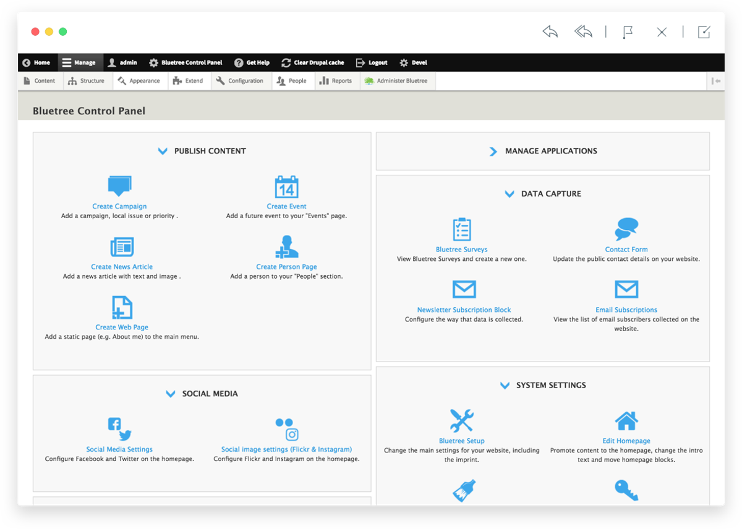The image size is (742, 529).
Task: Expand the Manage Applications section
Action: [x=493, y=151]
